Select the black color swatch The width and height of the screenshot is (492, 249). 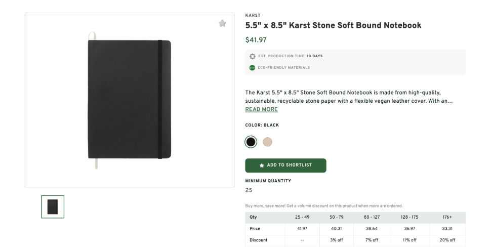point(251,142)
